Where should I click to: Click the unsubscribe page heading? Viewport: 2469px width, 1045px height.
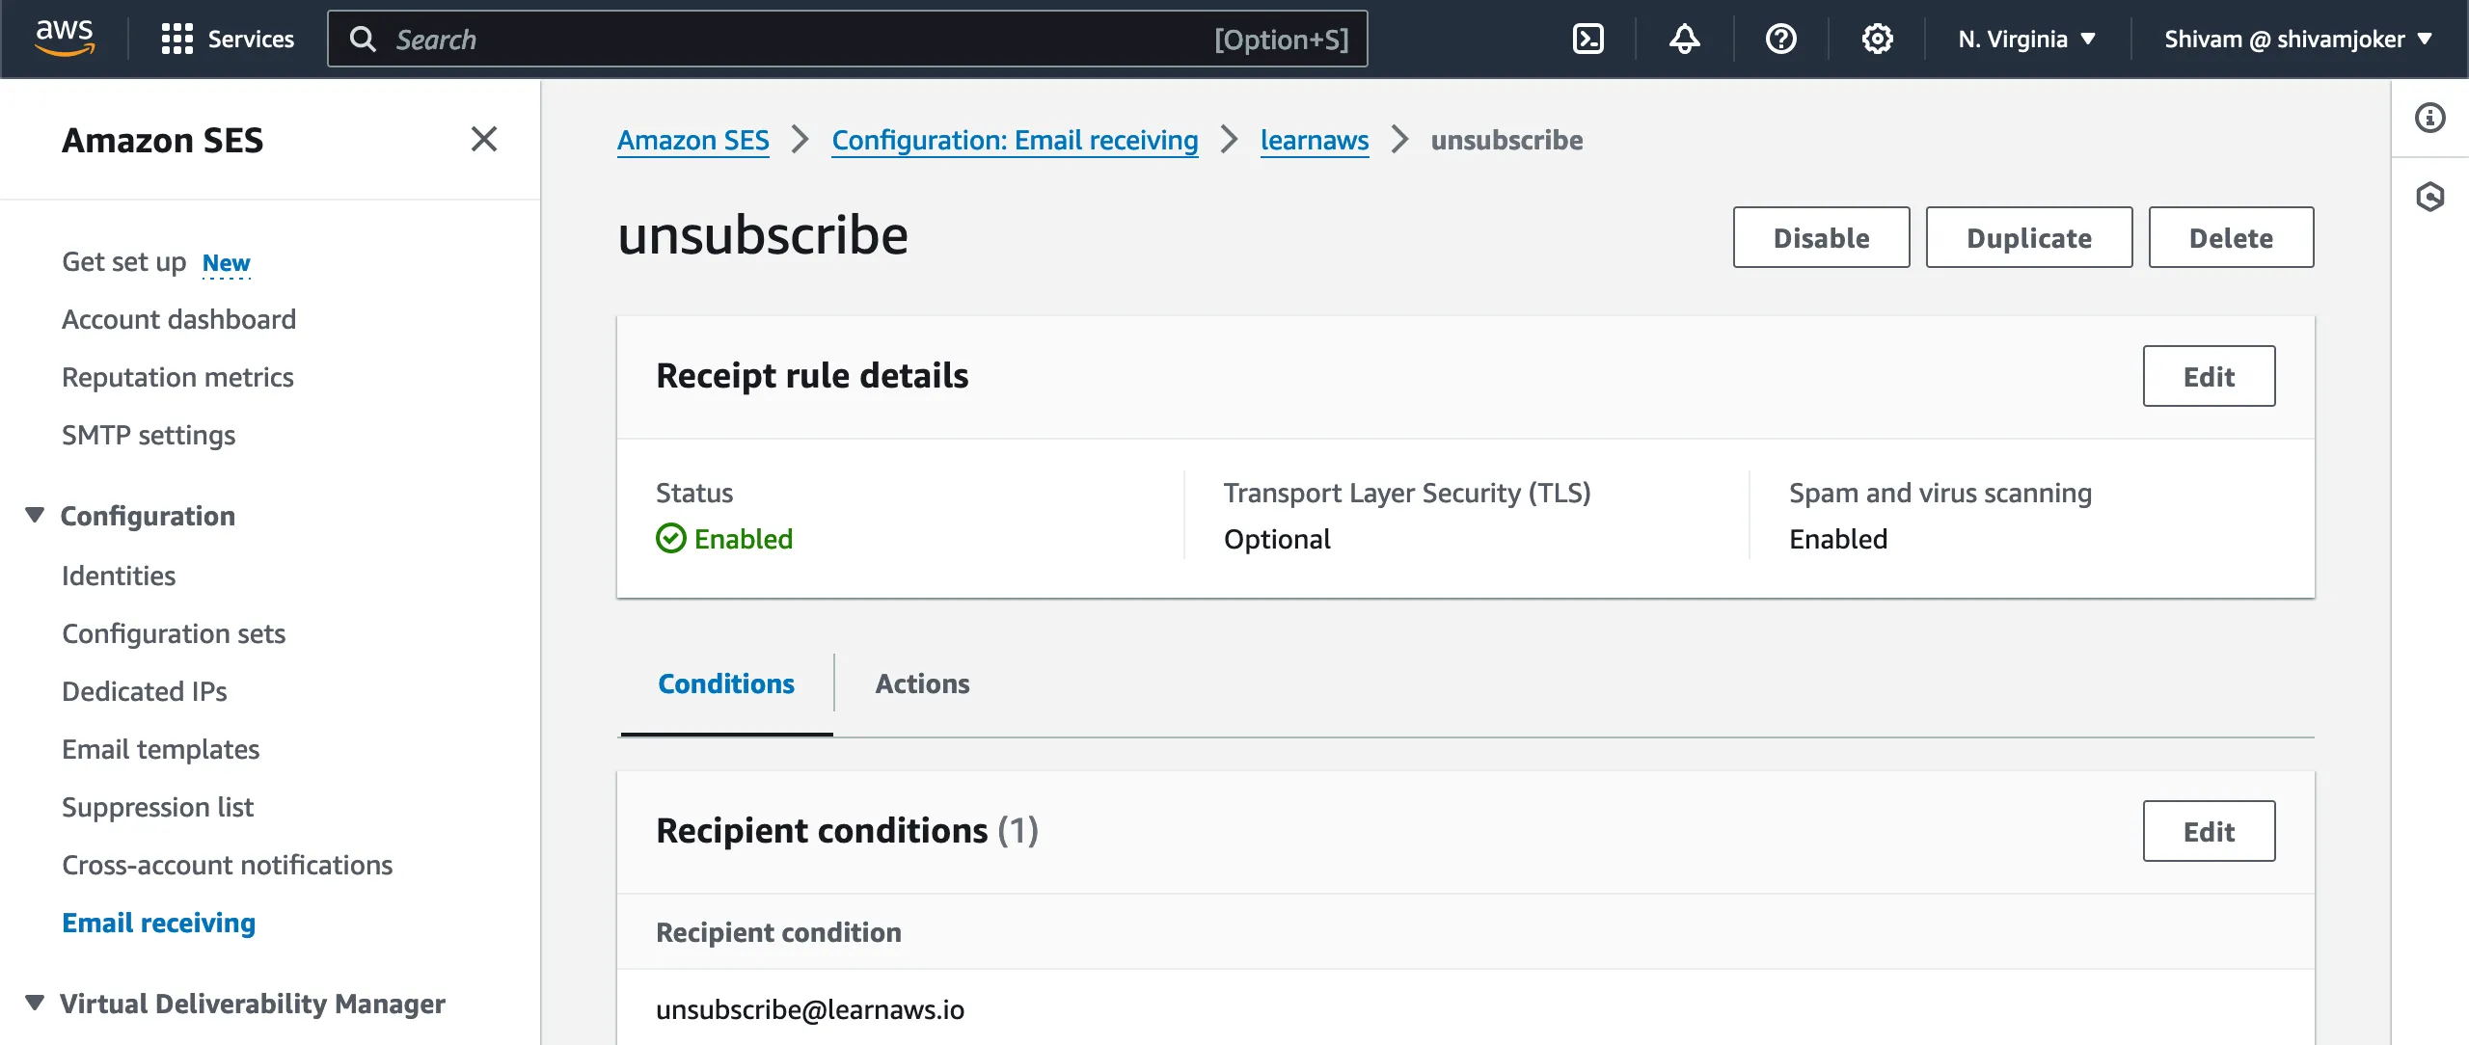[x=763, y=235]
